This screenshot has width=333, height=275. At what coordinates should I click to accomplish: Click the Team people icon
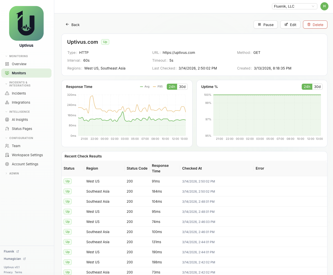(7, 146)
